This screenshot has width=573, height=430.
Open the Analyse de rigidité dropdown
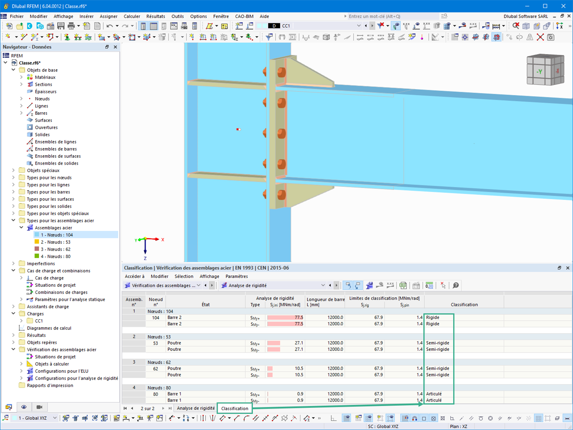pos(323,286)
